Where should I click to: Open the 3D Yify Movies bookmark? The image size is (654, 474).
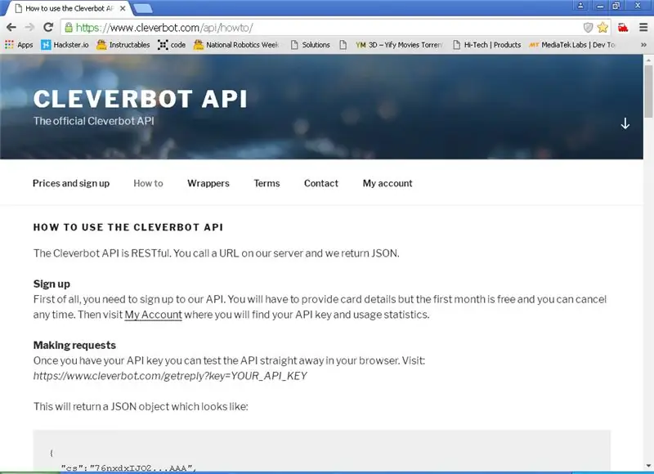pos(399,45)
